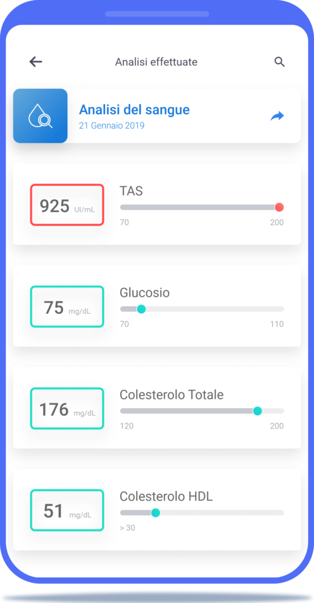Go back using the left arrow icon
The width and height of the screenshot is (314, 603).
pos(36,61)
